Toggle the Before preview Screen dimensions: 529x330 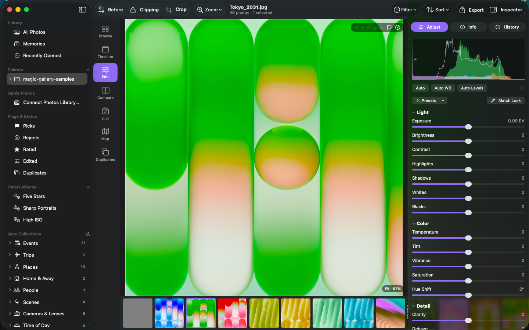click(x=111, y=10)
